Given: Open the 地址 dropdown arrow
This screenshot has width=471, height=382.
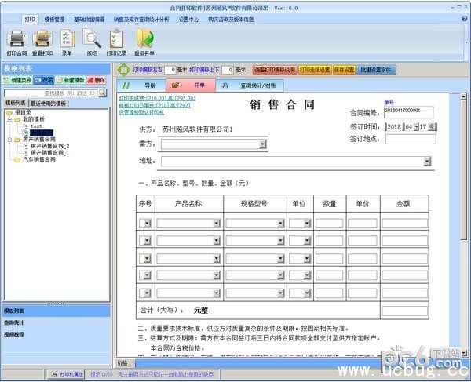Looking at the screenshot, I should tap(427, 161).
